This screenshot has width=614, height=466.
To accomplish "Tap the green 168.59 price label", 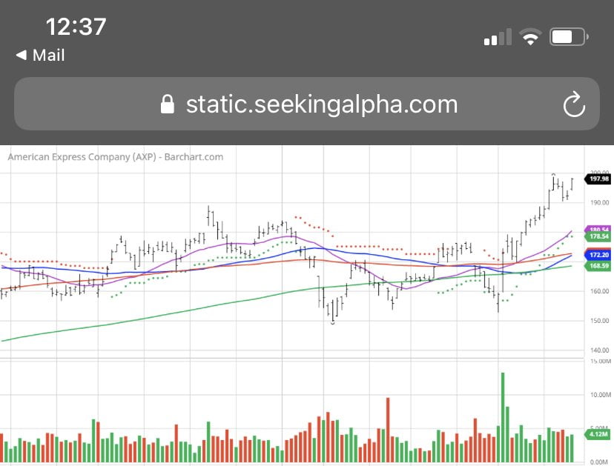I will (597, 265).
